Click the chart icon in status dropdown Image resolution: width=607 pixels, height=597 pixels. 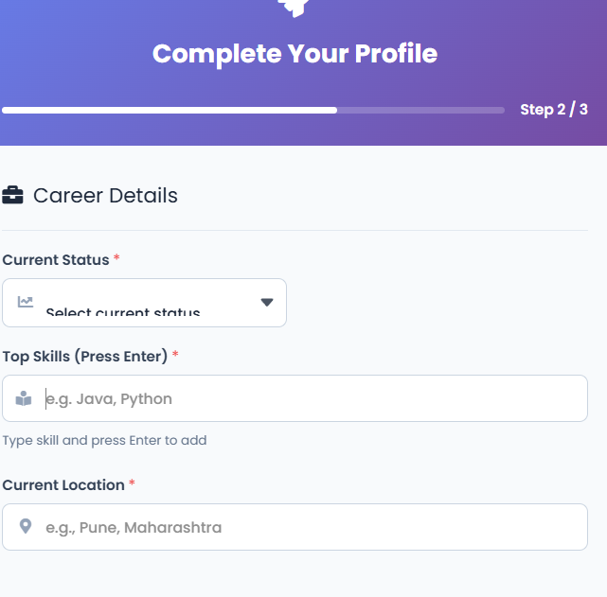coord(25,303)
